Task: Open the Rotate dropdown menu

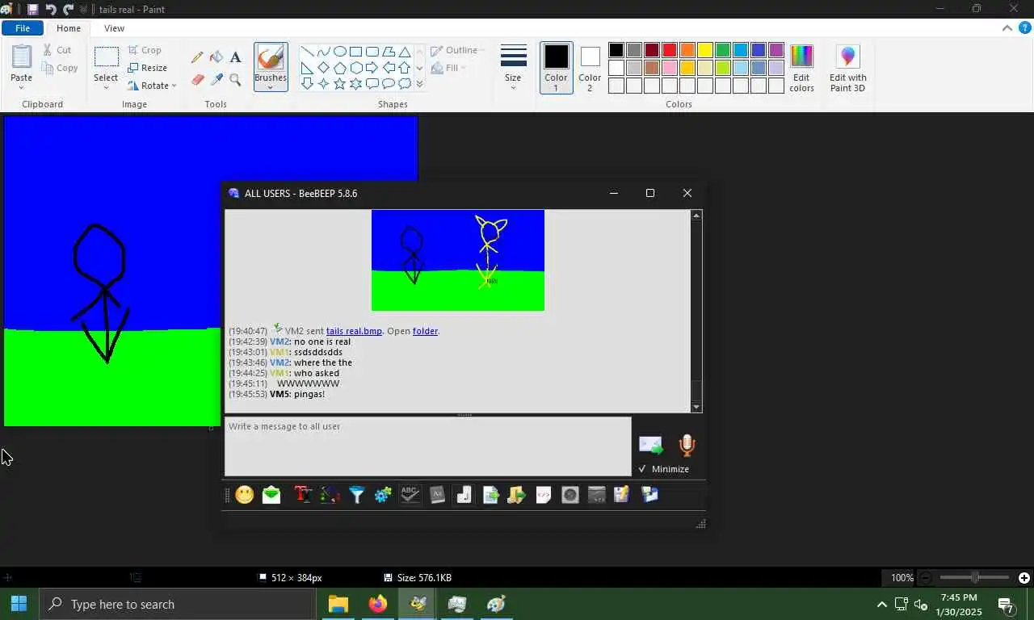Action: tap(152, 86)
